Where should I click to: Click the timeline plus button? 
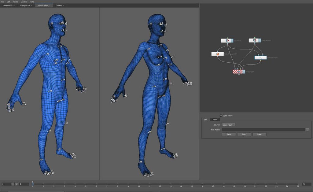pyautogui.click(x=16, y=184)
